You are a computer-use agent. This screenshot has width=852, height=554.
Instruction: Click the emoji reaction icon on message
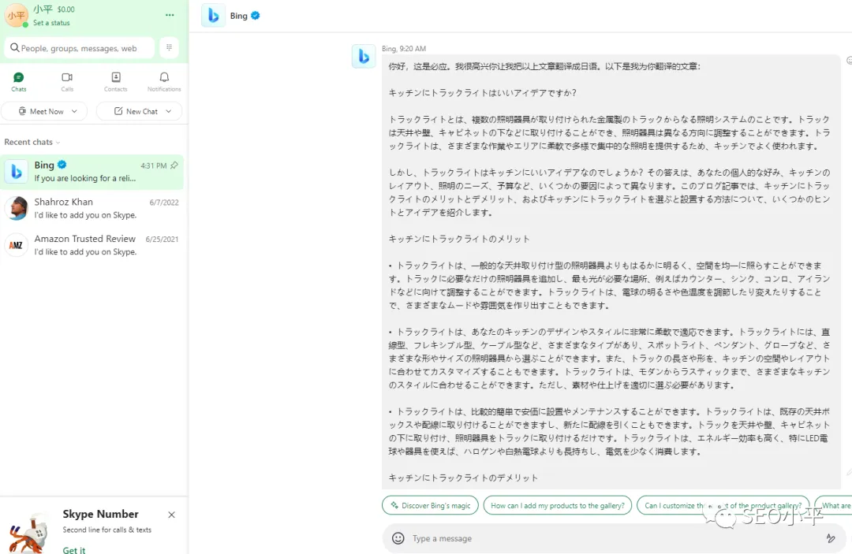(850, 60)
